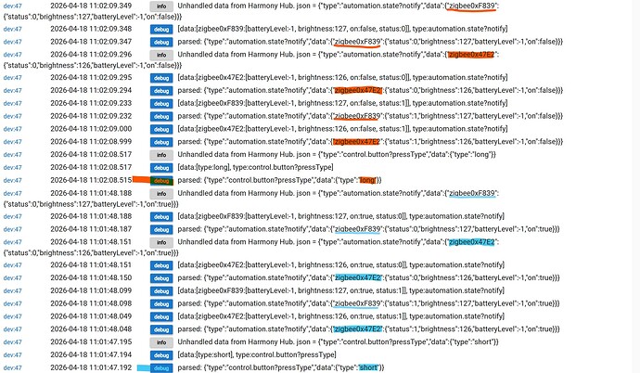This screenshot has height=373, width=640.
Task: Click info badge for long pressType entry
Action: point(161,155)
